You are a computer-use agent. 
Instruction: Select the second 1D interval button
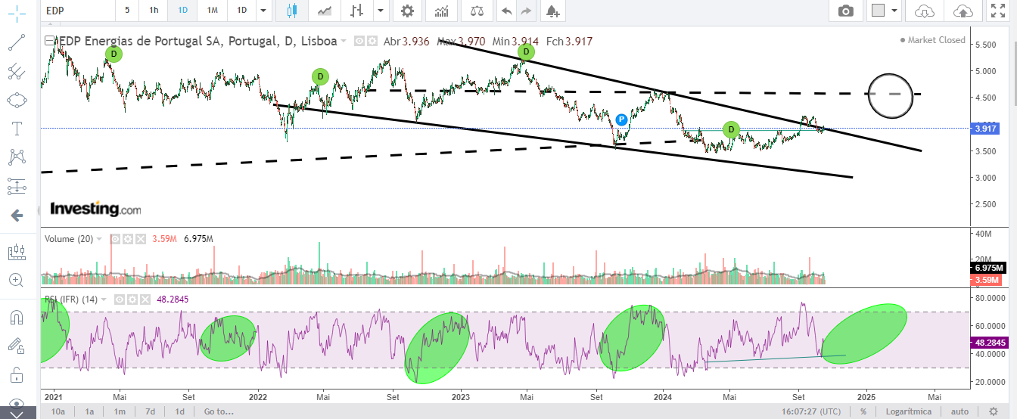(241, 11)
